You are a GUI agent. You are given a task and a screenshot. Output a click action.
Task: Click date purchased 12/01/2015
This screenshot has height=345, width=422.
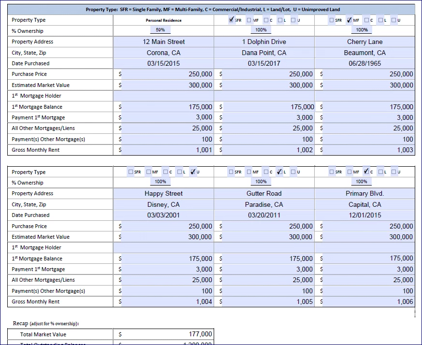(x=364, y=216)
